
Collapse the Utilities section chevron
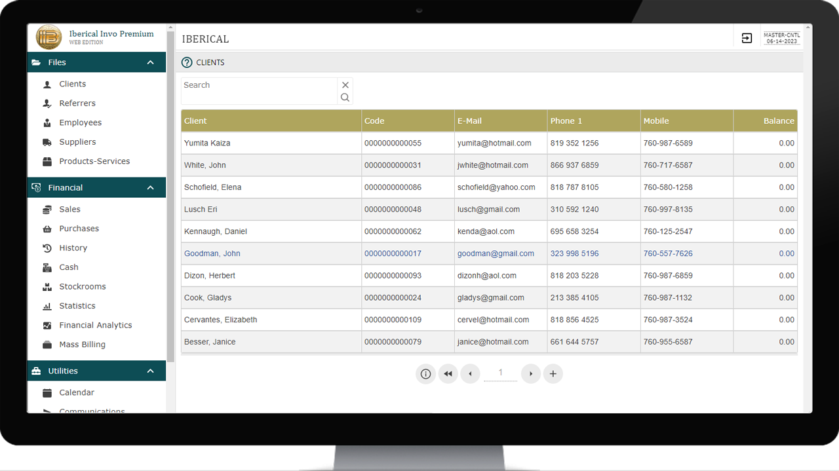(151, 371)
